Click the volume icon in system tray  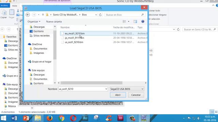[x=199, y=118]
